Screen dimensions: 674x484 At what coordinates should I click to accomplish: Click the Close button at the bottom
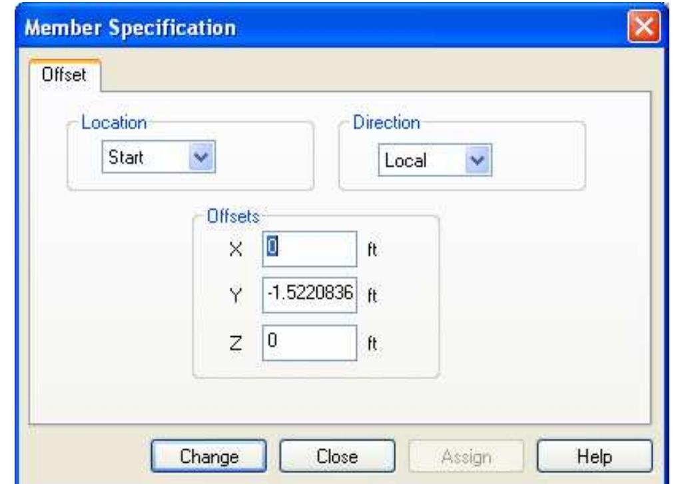point(336,457)
